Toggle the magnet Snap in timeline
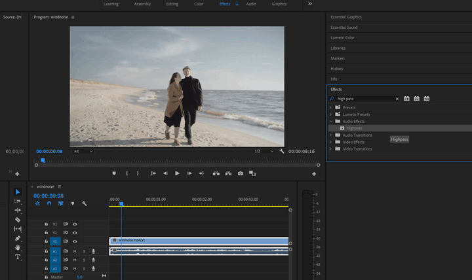Screen dimensions: 472x280 click(x=49, y=203)
